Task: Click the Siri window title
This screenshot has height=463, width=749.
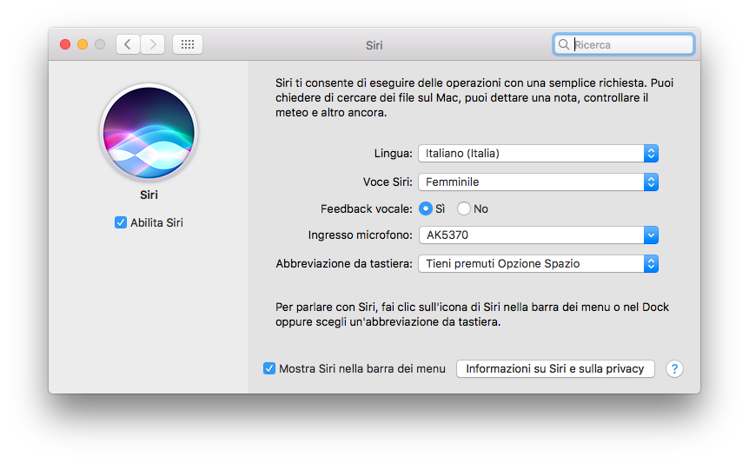Action: point(374,45)
